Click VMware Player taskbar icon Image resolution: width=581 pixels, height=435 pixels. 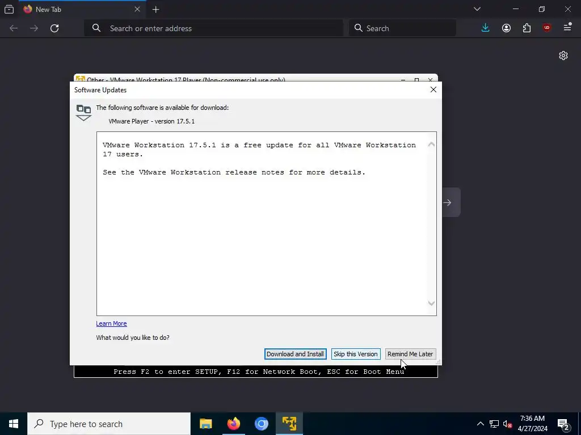coord(289,424)
